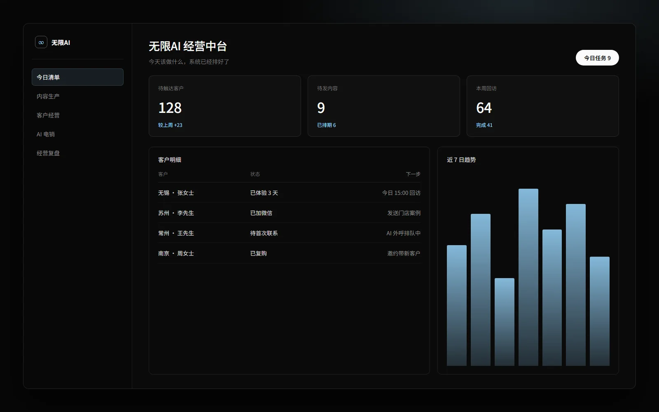Click next step 发送门店案例

[x=404, y=213]
